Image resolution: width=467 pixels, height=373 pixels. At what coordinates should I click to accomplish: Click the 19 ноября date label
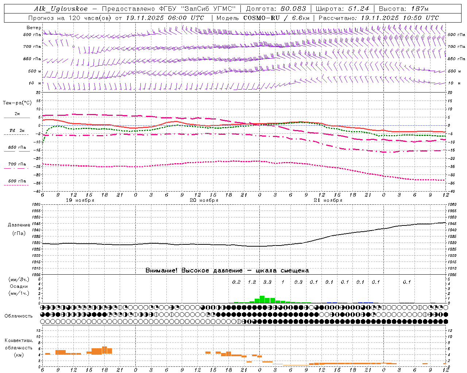[x=80, y=200]
